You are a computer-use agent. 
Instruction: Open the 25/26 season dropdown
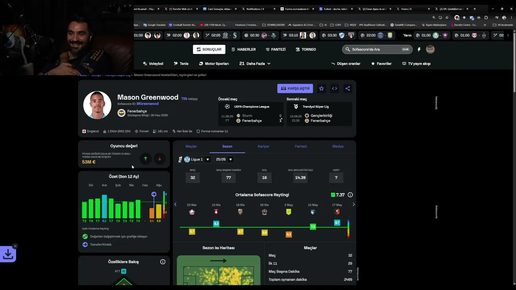click(224, 159)
